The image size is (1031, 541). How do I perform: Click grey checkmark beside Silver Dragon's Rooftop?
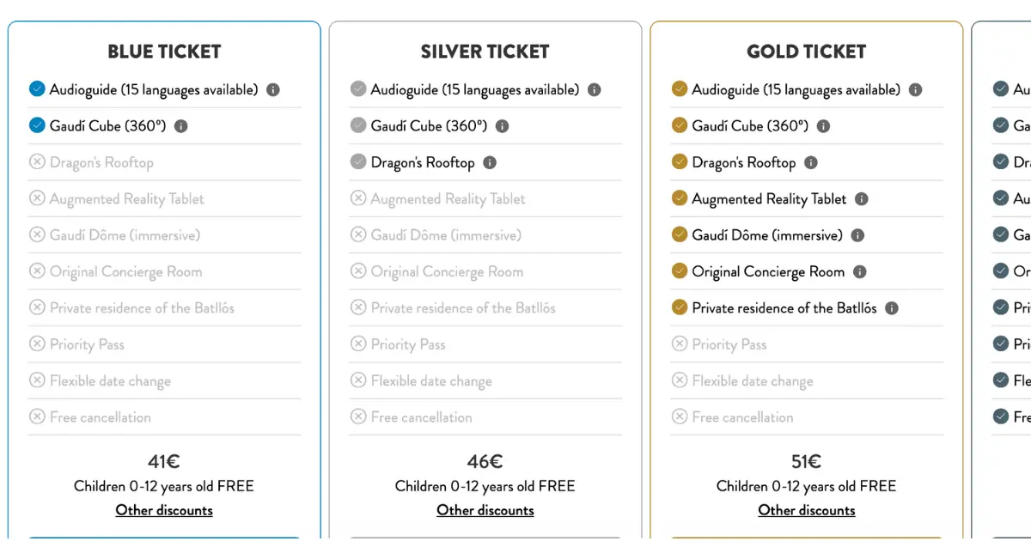[x=358, y=161]
